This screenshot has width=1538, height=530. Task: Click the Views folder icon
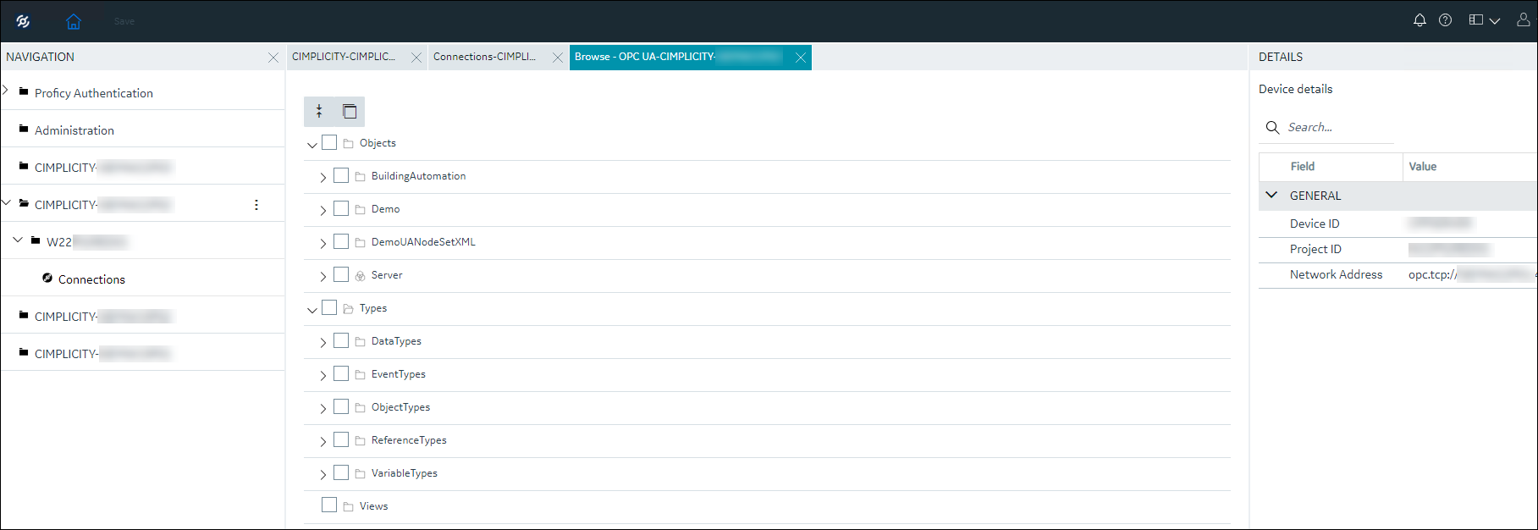click(x=348, y=507)
